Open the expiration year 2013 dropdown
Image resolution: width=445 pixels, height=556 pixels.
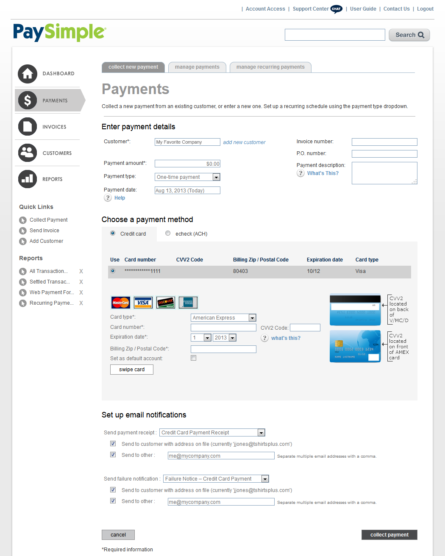pos(232,337)
